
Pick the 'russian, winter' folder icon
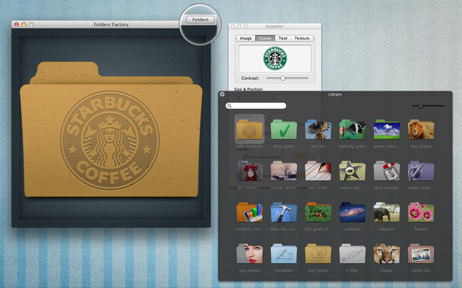click(284, 170)
